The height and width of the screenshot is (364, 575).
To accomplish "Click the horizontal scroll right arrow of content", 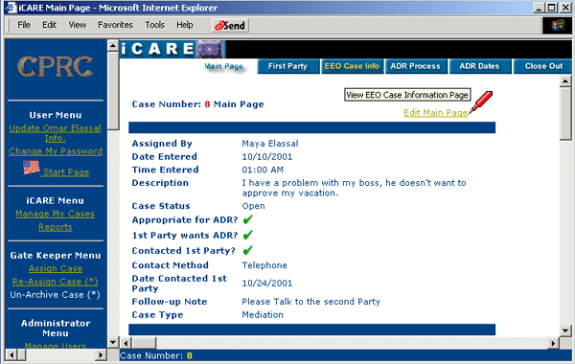I will 553,344.
